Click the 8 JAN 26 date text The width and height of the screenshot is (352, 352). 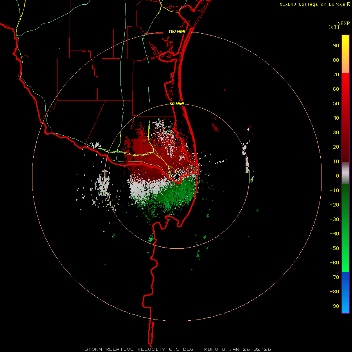click(236, 349)
